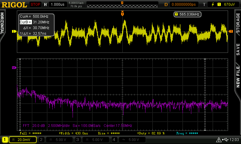
Task: Click the T trigger label in top bar
Action: (204, 4)
